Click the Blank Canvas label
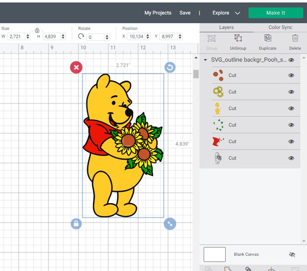 pyautogui.click(x=246, y=254)
